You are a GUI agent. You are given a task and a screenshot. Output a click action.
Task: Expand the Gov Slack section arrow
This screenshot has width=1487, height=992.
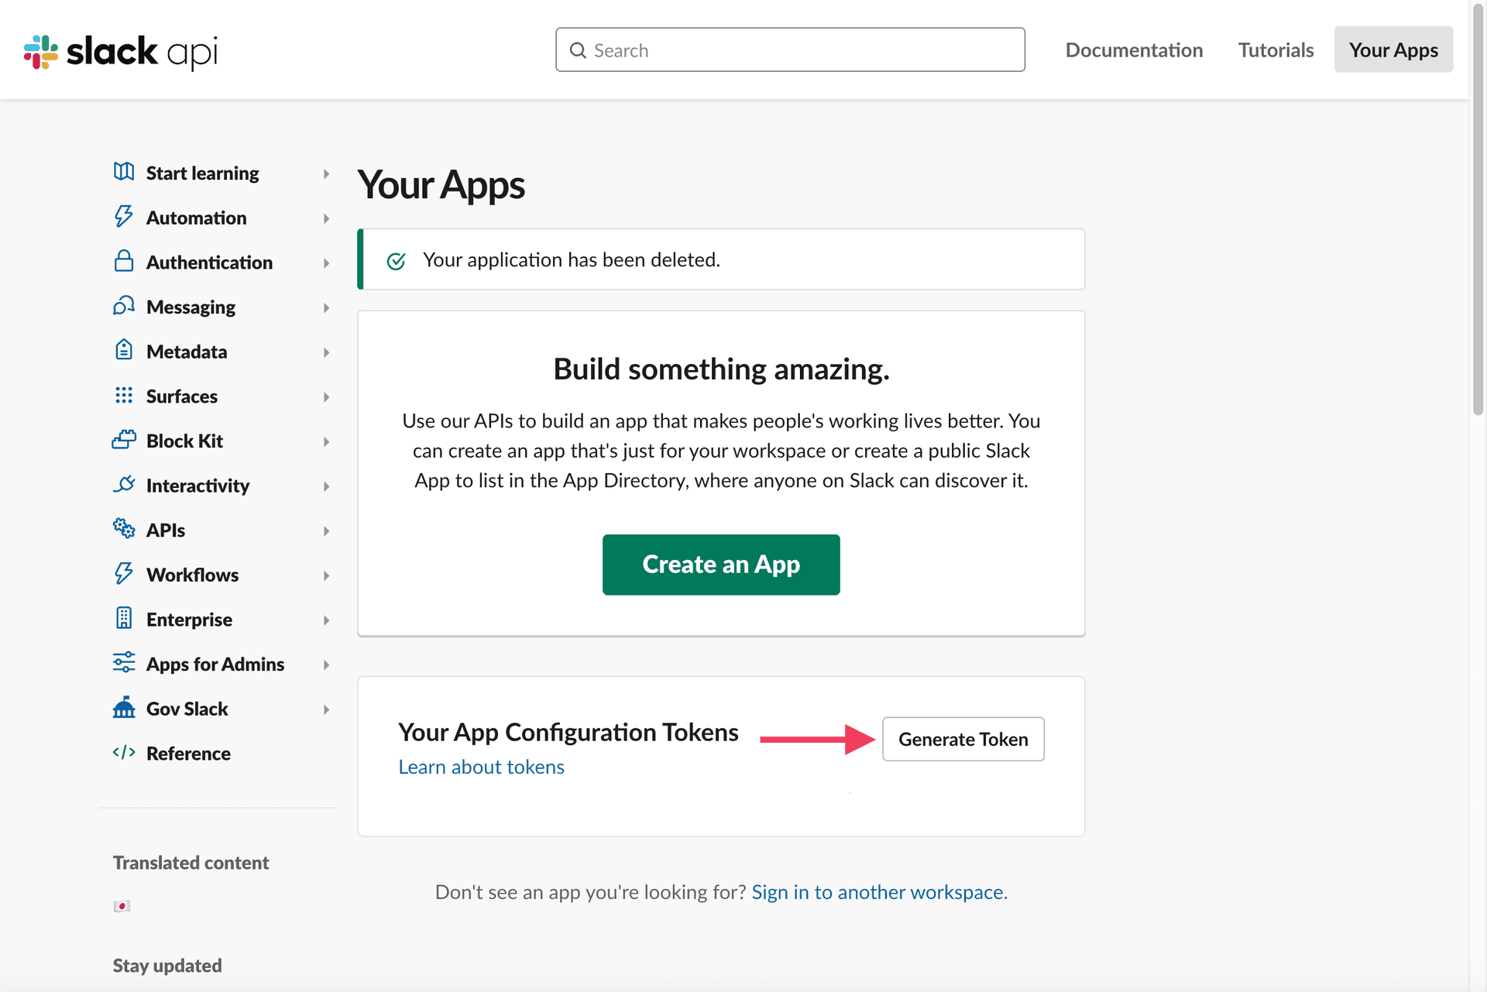point(326,709)
